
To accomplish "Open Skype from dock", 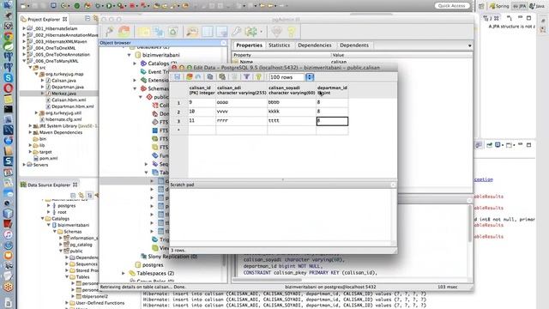I will tap(8, 78).
